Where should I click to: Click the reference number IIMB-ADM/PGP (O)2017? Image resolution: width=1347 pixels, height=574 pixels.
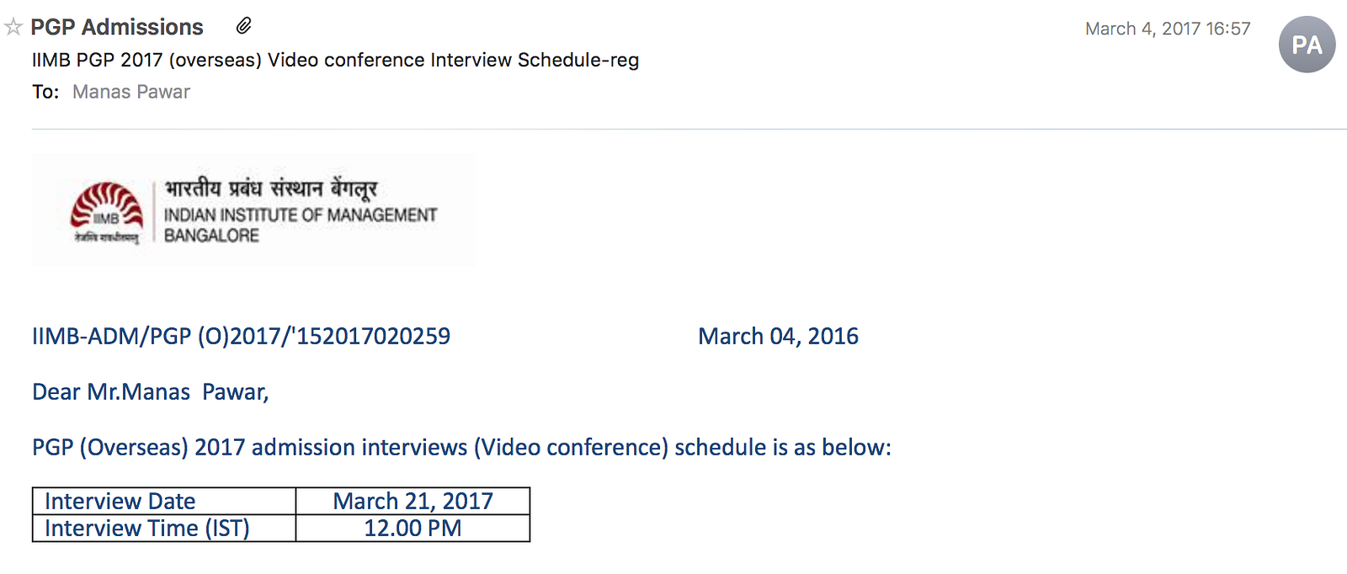point(241,337)
